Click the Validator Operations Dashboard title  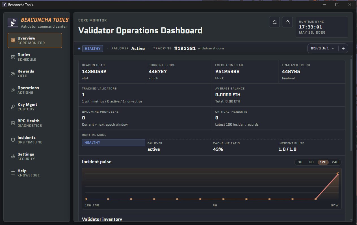pos(140,30)
